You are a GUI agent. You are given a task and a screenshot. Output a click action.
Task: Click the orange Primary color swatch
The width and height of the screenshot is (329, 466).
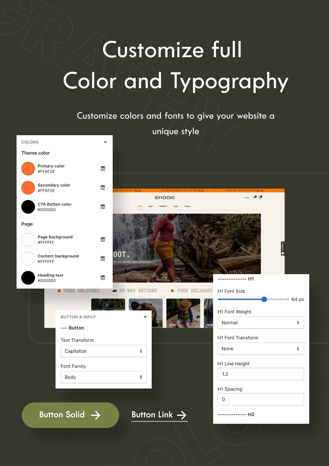[28, 169]
